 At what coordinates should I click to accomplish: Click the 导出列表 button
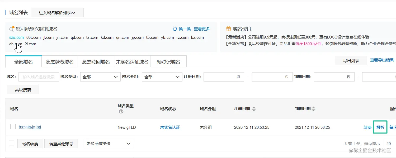(351, 61)
